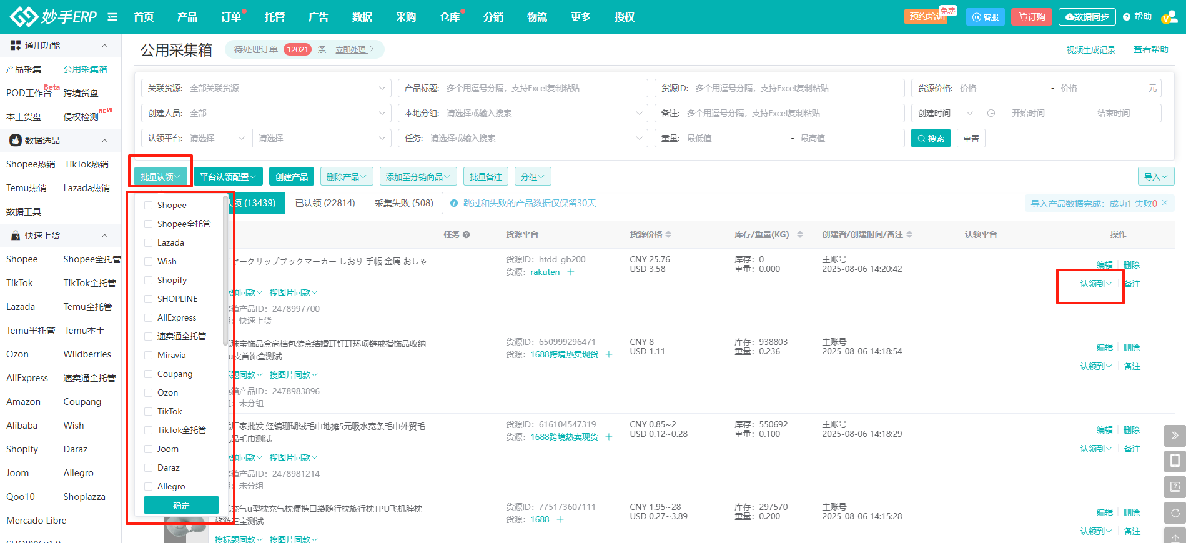
Task: Close the import result notification
Action: (x=1165, y=203)
